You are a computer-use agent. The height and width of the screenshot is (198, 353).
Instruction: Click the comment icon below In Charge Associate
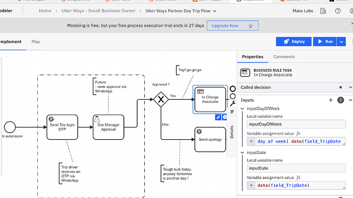tap(225, 117)
